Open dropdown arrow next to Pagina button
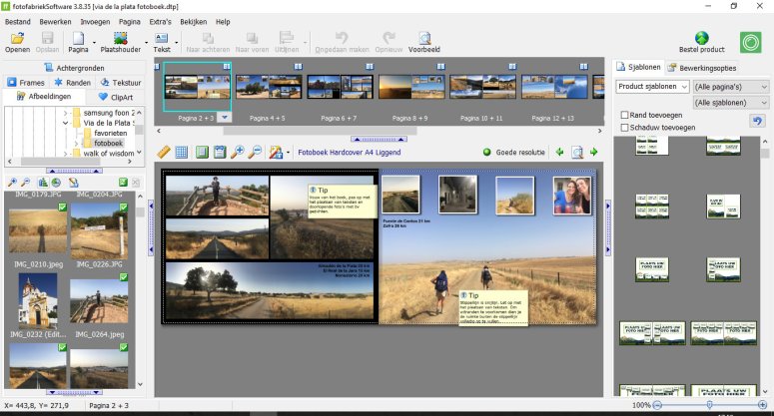The height and width of the screenshot is (416, 774). point(94,43)
